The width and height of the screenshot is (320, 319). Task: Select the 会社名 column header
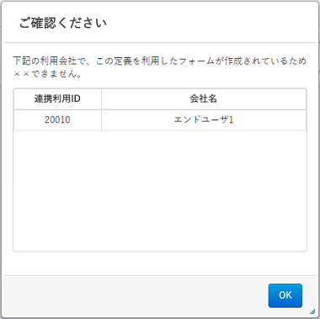coord(204,98)
